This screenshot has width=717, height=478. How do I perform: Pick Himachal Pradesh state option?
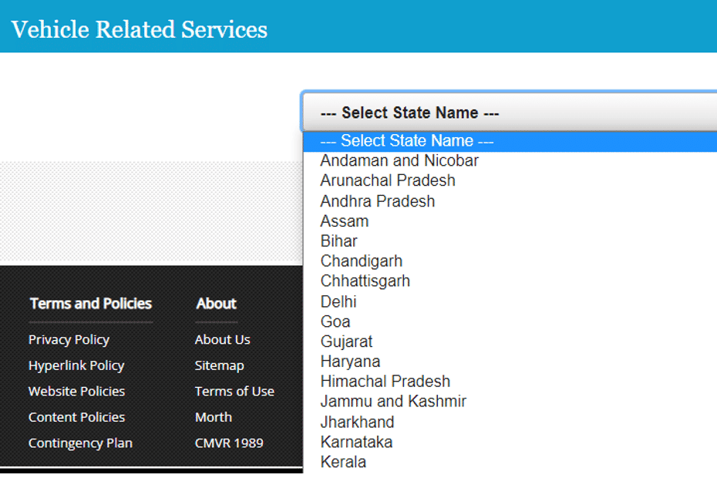[510, 382]
